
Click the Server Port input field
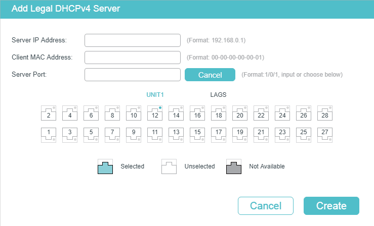pos(133,75)
